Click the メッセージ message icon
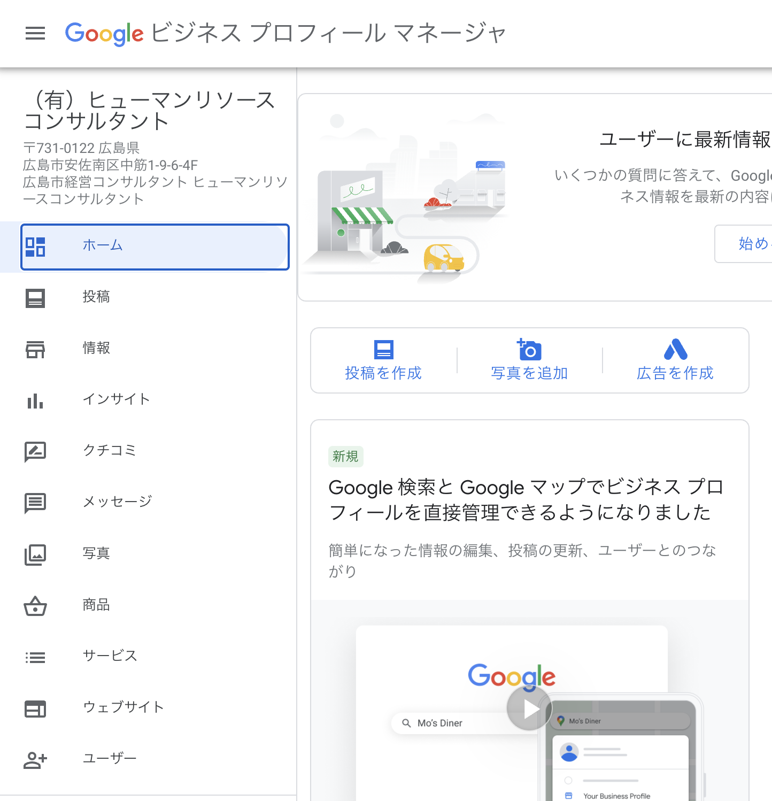The image size is (772, 801). [x=35, y=503]
